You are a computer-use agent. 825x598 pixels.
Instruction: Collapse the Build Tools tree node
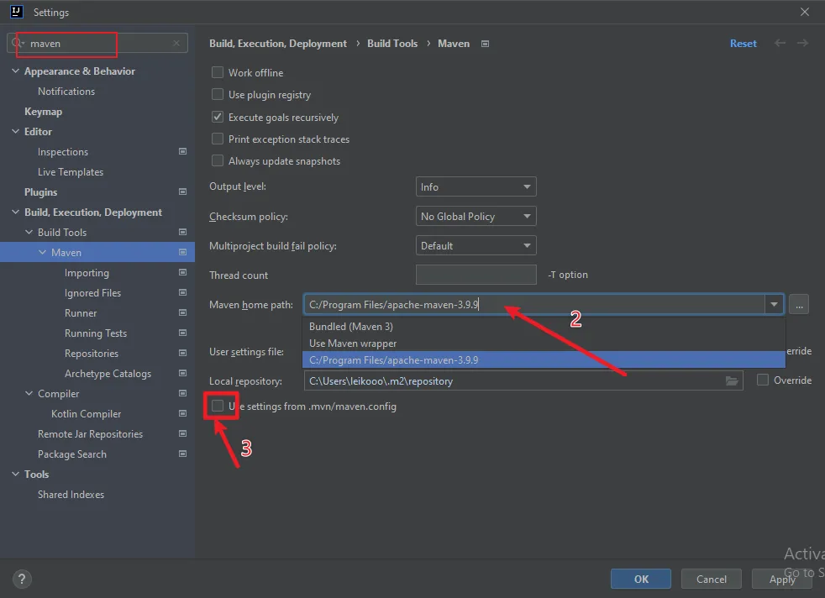pos(30,233)
